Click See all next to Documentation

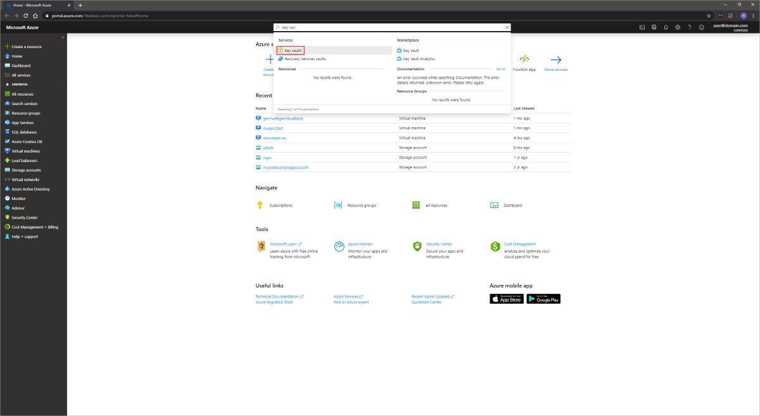(500, 69)
